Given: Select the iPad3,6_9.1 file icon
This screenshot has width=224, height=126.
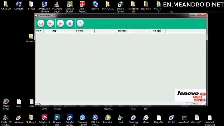Looking at the screenshot, I should click(x=197, y=119).
